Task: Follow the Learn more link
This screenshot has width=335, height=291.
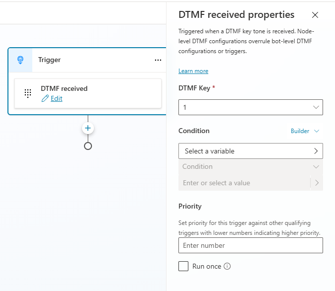Action: (193, 71)
